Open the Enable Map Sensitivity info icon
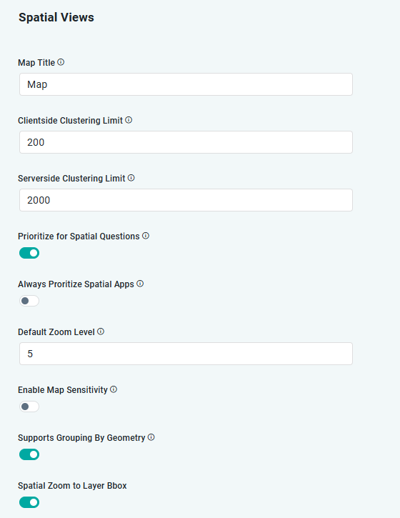 pos(114,389)
